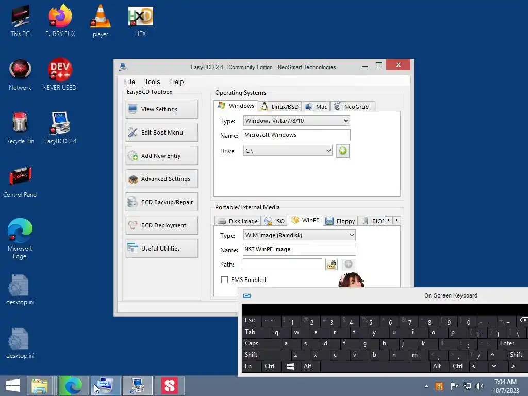Click Windows logo key on On-Screen Keyboard
Viewport: 528px width, 396px height.
click(291, 366)
